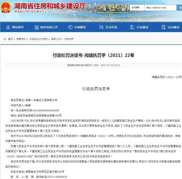Click the paragraph starting 依据《安全生产许可证条例》
Screen dimensions: 182x179
pos(93,151)
